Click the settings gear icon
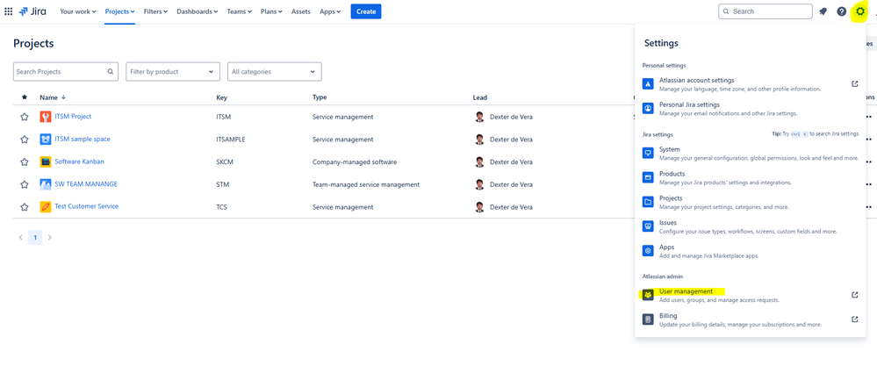This screenshot has width=877, height=366. [x=860, y=11]
